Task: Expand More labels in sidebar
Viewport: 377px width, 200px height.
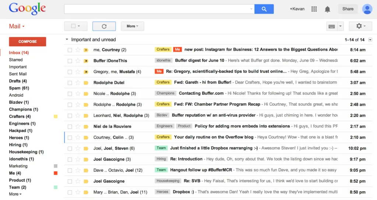Action: coord(15,194)
